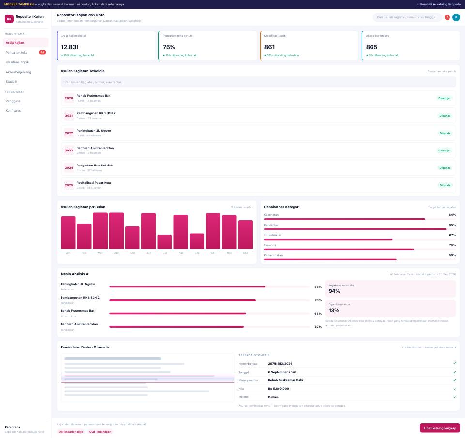Click the 2022 year badge
The height and width of the screenshot is (438, 465).
(69, 133)
